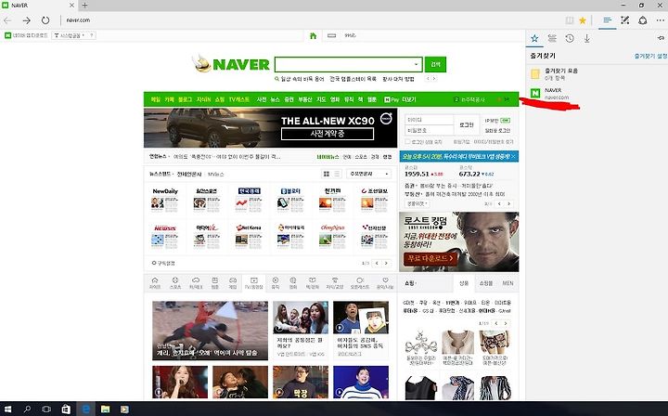Image resolution: width=668 pixels, height=416 pixels.
Task: Click the 1959.51 KOSPI index value
Action: (x=417, y=174)
